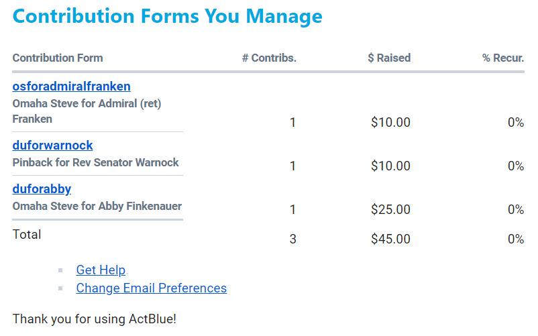Image resolution: width=538 pixels, height=336 pixels.
Task: Click the Omaha Steve for Admiral Franken description
Action: 87,111
